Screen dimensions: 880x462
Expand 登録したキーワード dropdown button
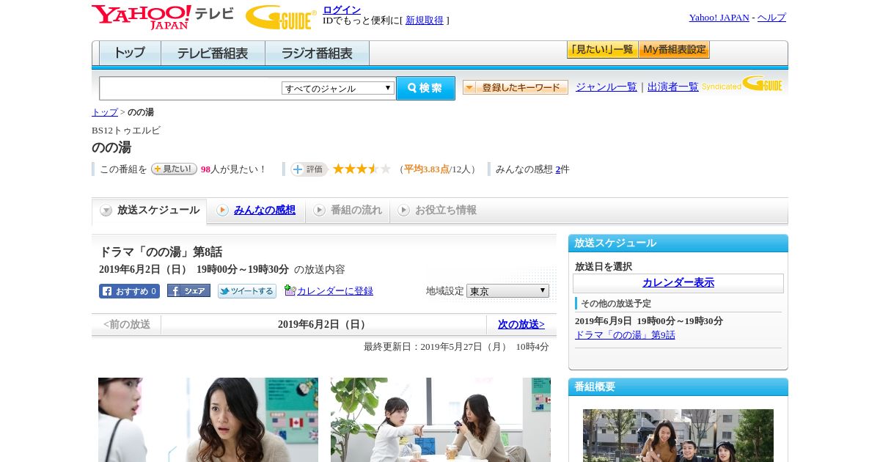tap(516, 87)
